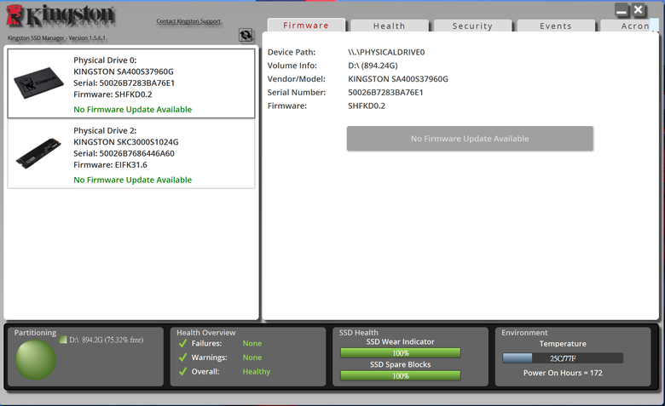Click the Overall Healthy status value
The height and width of the screenshot is (406, 665).
(x=256, y=371)
